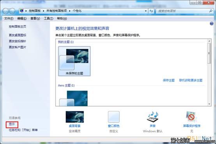Select the Aero theme thumbnail
Screen dimensions: 216x144
click(x=73, y=98)
